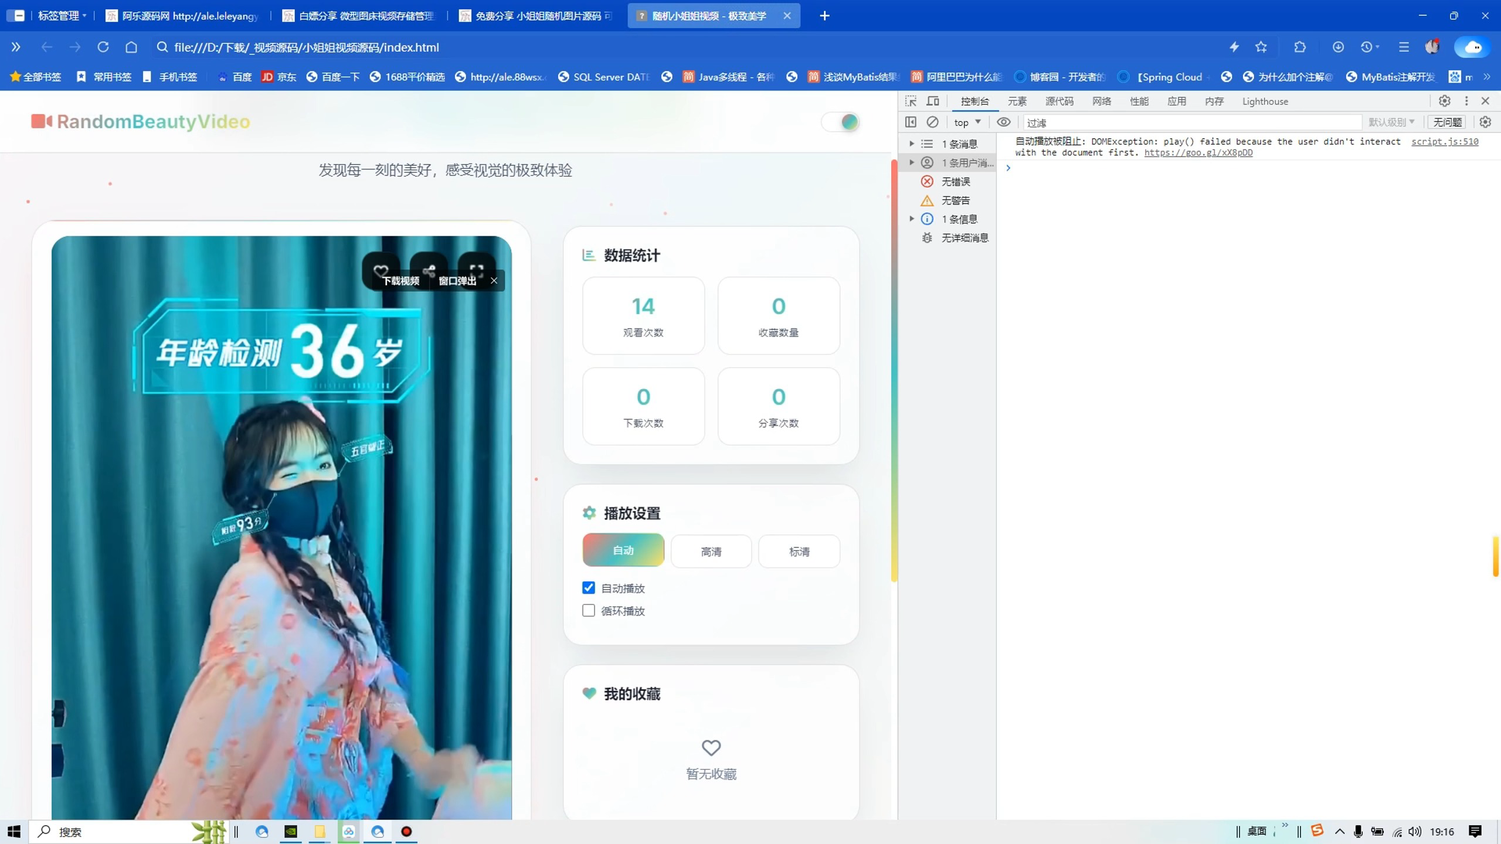Screen dimensions: 1501x844
Task: Open the script.js:510 source link
Action: (x=1444, y=141)
